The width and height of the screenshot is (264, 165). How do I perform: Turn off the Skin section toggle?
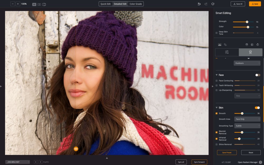pos(257,108)
